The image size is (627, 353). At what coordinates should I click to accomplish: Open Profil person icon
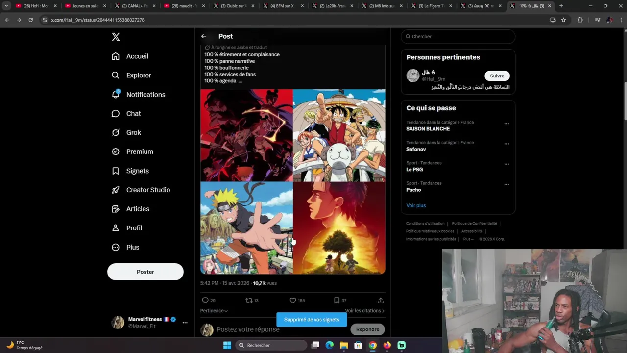[x=116, y=228]
